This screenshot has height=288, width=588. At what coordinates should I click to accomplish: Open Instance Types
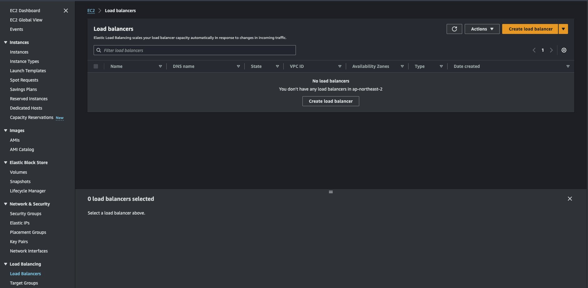(x=24, y=61)
